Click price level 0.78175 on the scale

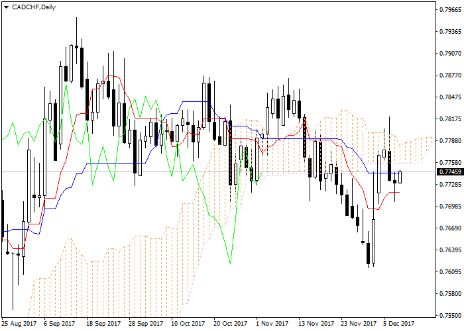coord(450,118)
